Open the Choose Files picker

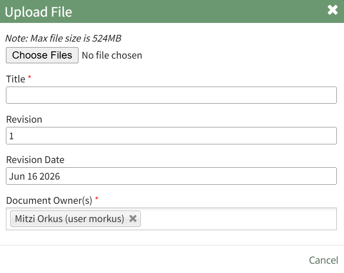[x=42, y=55]
